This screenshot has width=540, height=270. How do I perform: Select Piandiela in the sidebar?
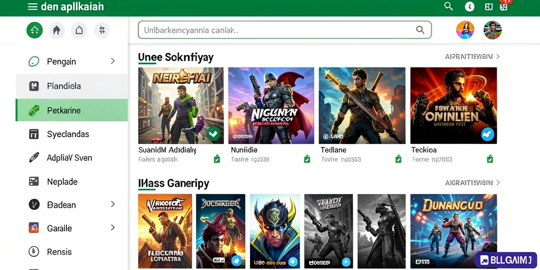pos(72,86)
